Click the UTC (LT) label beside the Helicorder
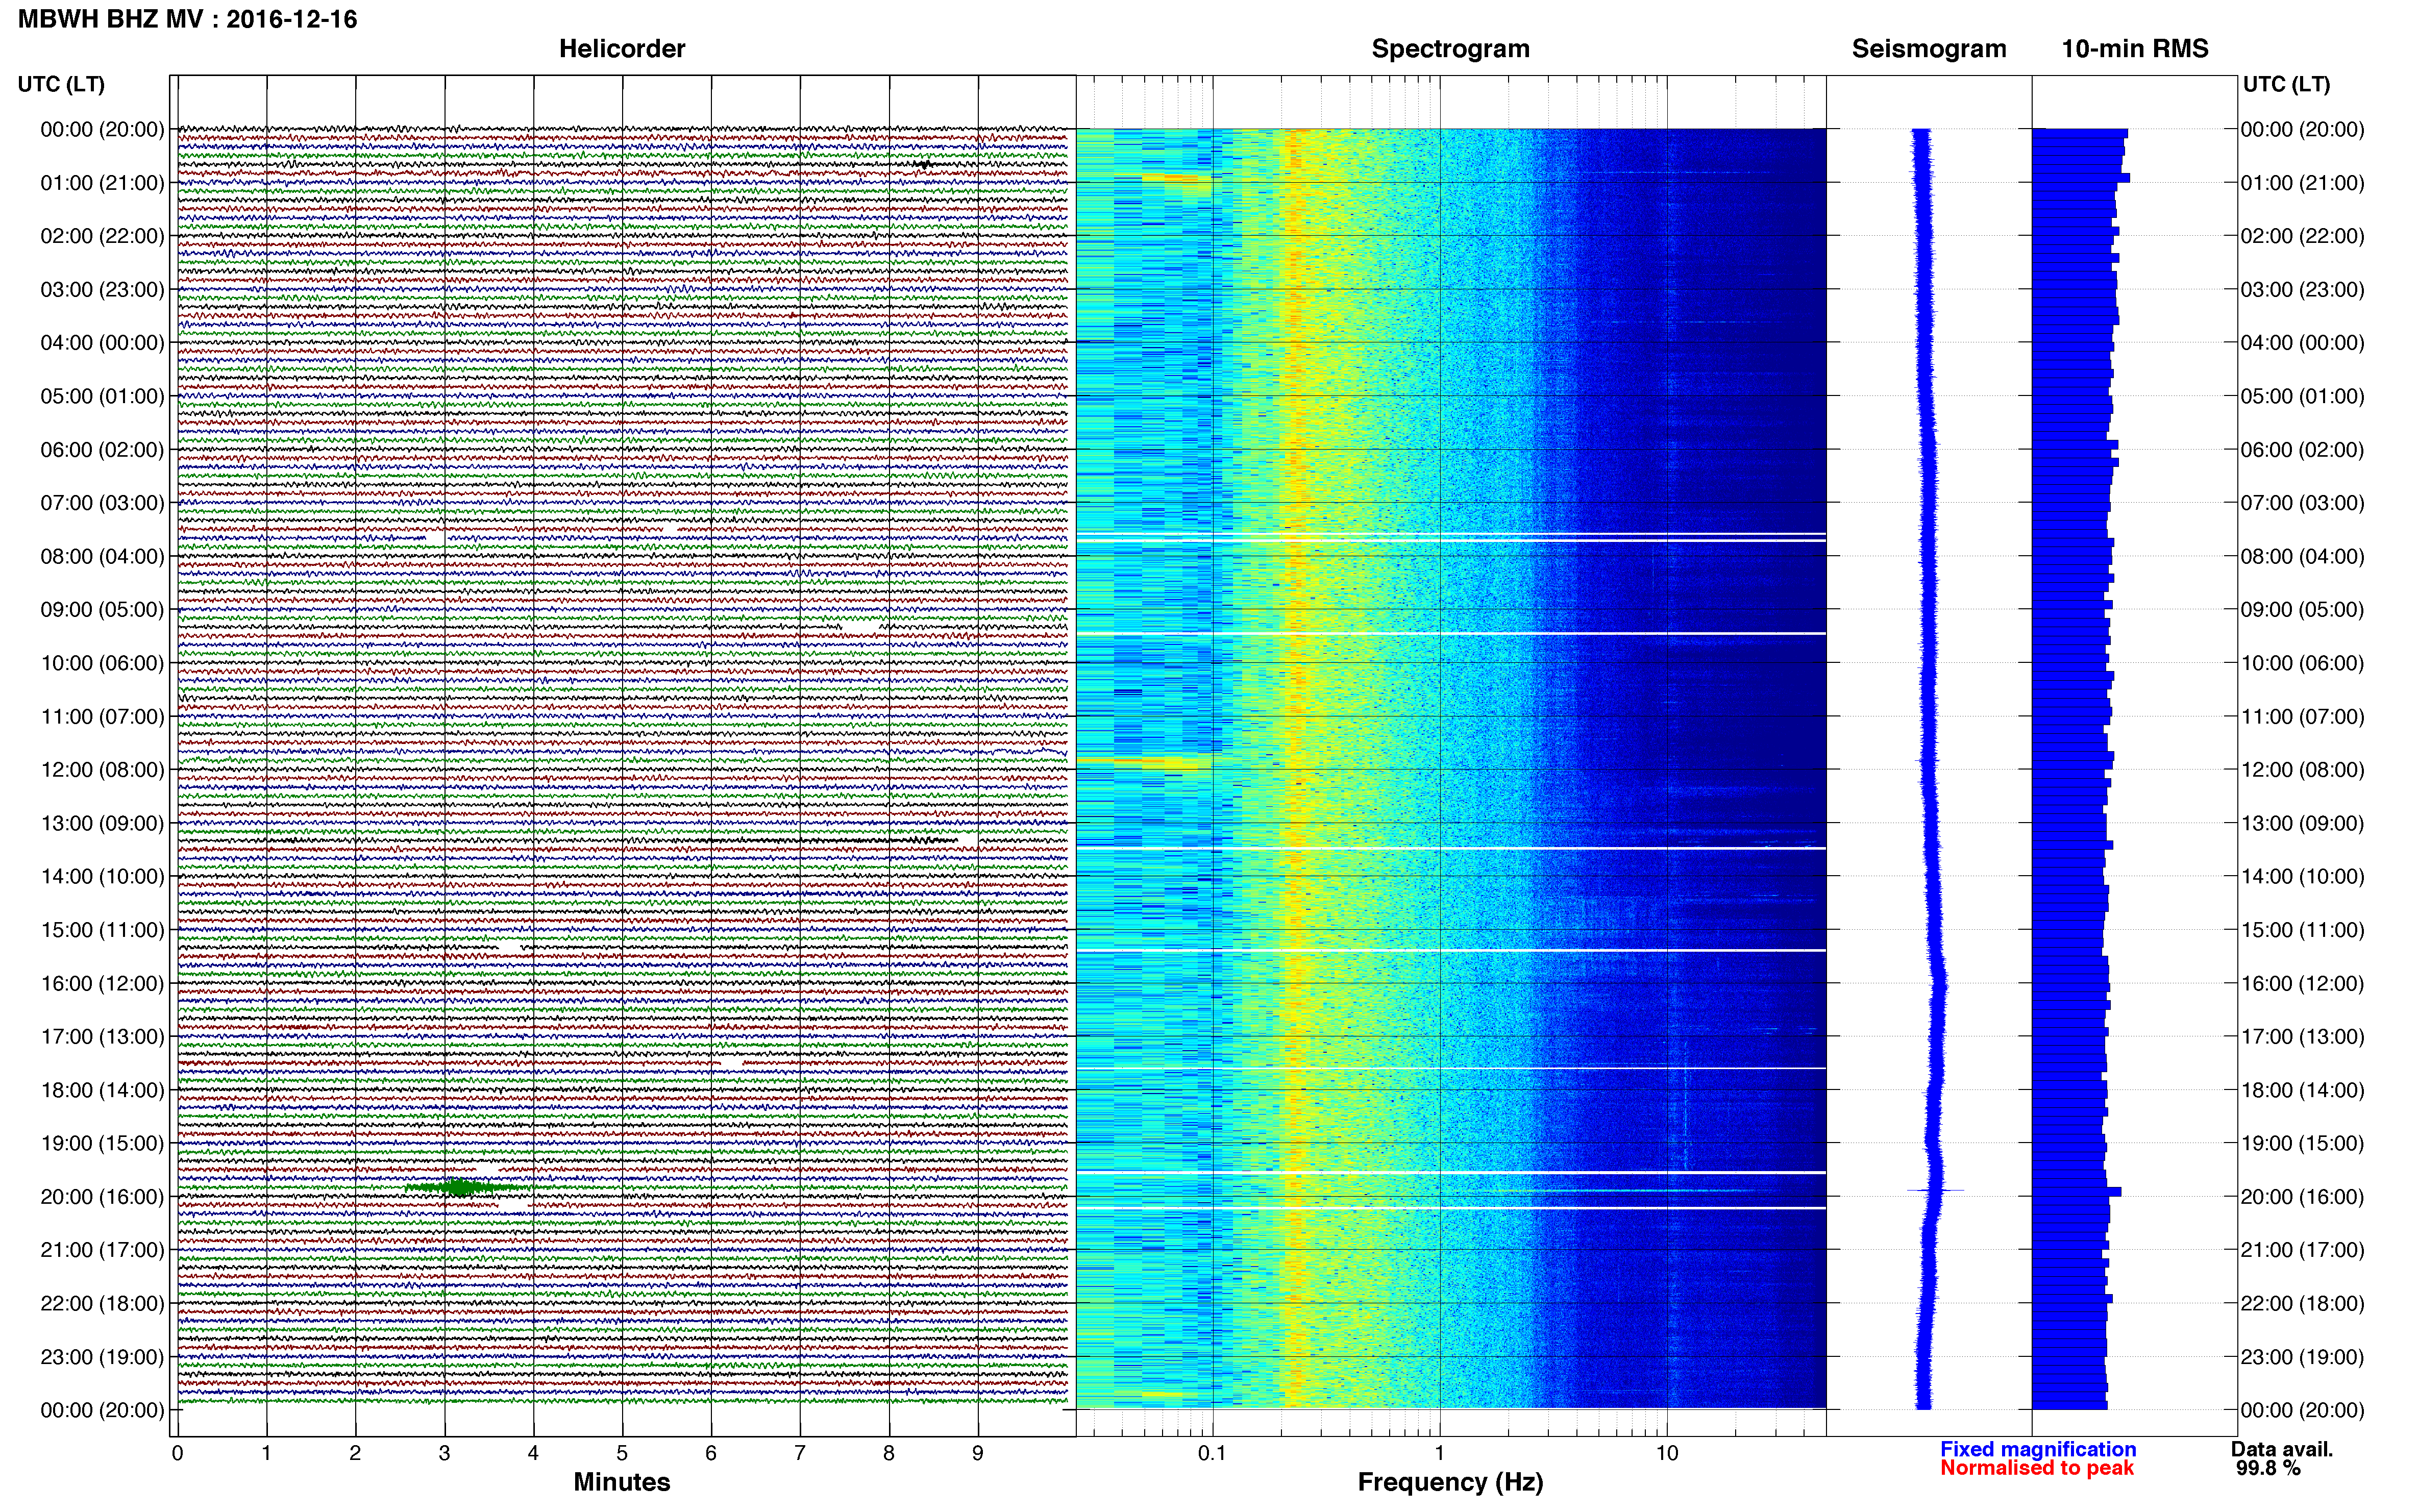Screen dimensions: 2419x1512 click(x=61, y=84)
